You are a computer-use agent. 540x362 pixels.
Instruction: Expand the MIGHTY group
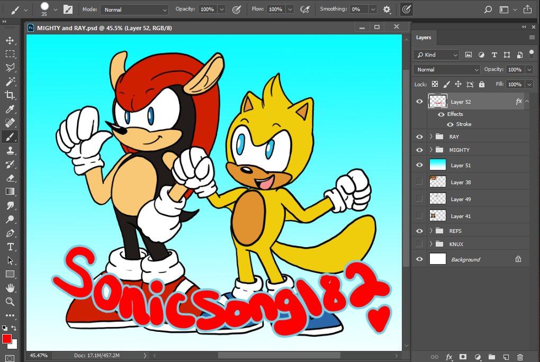431,149
